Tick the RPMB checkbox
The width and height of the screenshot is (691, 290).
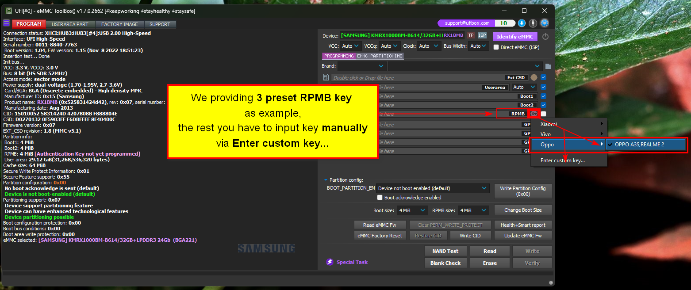tap(543, 114)
